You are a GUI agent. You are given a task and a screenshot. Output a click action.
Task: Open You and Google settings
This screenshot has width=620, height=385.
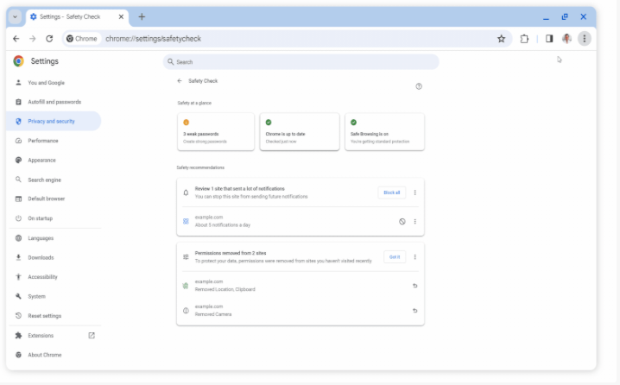click(x=54, y=83)
